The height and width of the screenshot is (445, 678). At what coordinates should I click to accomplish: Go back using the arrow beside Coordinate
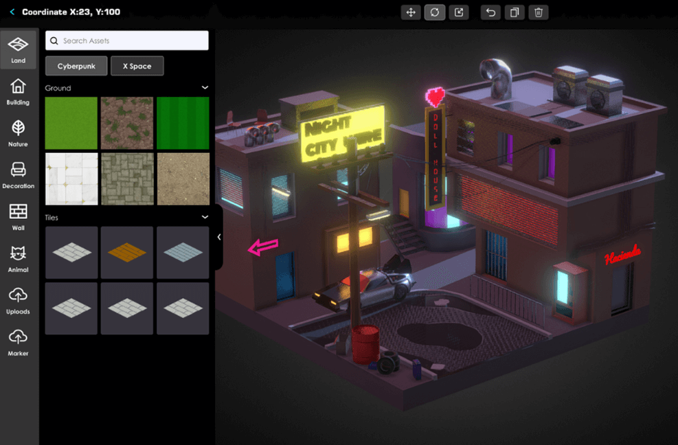coord(12,12)
